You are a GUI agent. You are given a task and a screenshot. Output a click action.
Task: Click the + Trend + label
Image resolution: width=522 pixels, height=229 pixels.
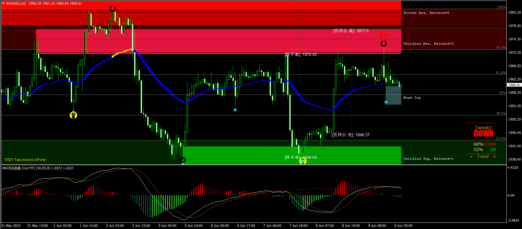coord(483,156)
